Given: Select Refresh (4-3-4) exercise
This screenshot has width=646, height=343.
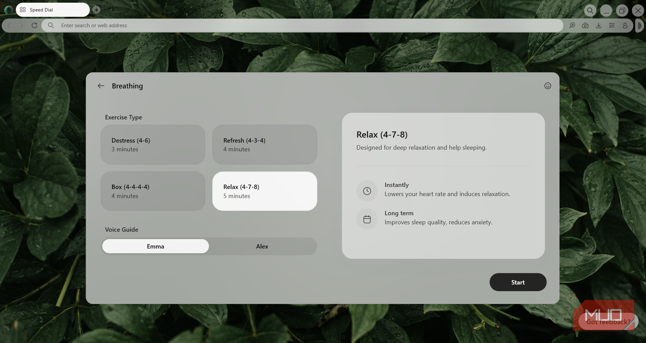Looking at the screenshot, I should click(265, 145).
